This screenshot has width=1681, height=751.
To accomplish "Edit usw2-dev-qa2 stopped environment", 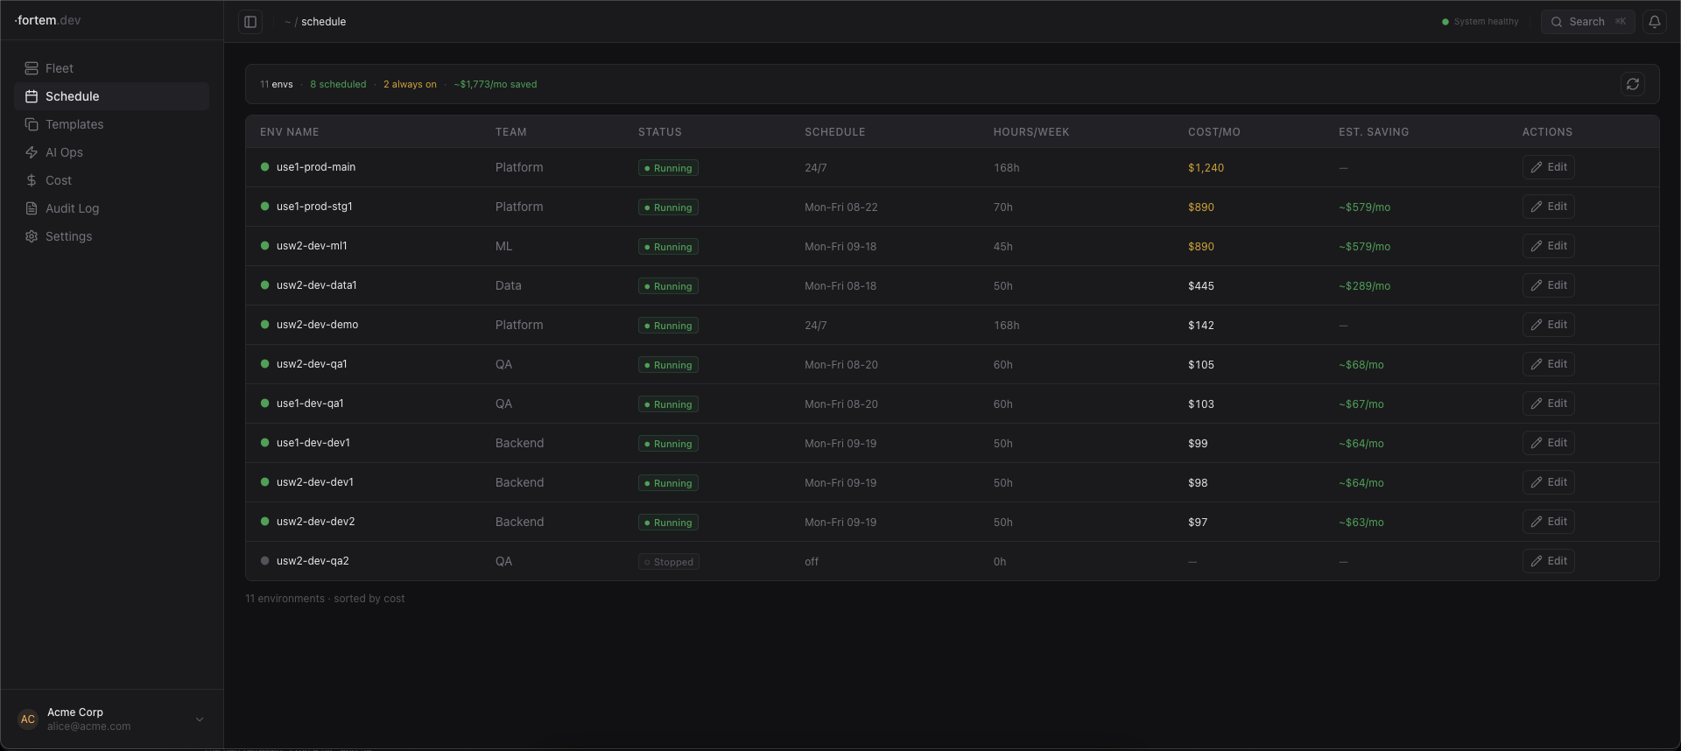I will point(1548,561).
